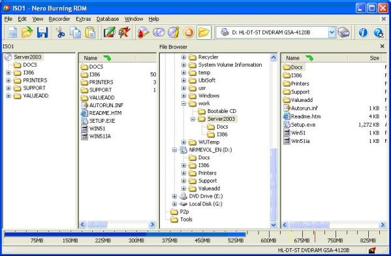Expand the I386 folder in the ISO1 tree

[8, 72]
